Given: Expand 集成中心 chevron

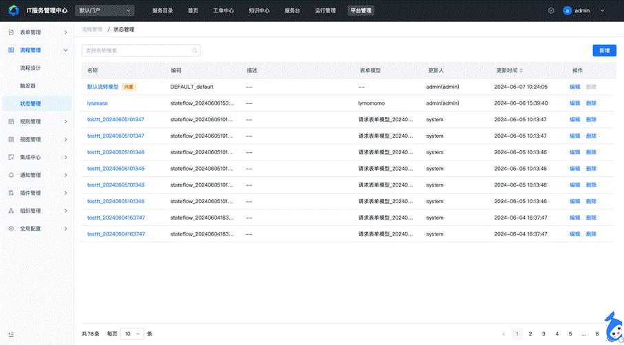Looking at the screenshot, I should (65, 158).
